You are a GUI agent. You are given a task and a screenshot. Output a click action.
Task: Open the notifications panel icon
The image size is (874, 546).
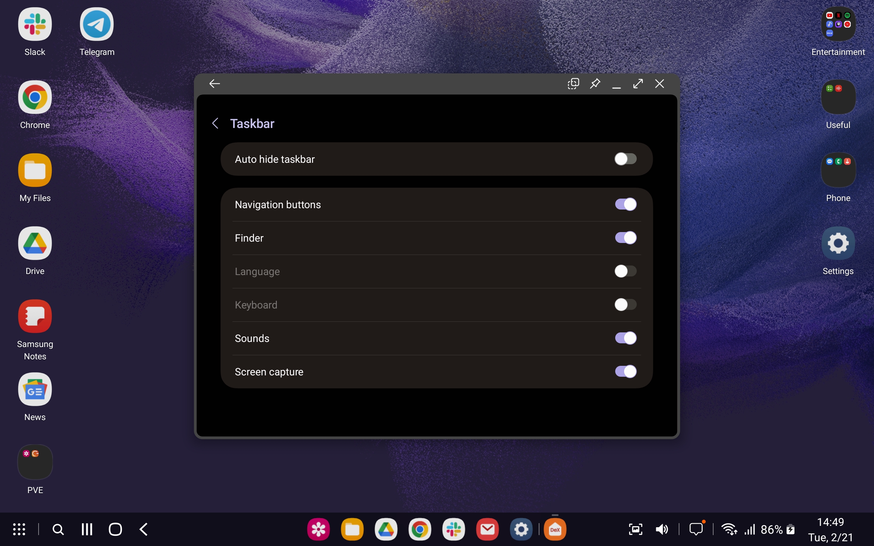(696, 529)
